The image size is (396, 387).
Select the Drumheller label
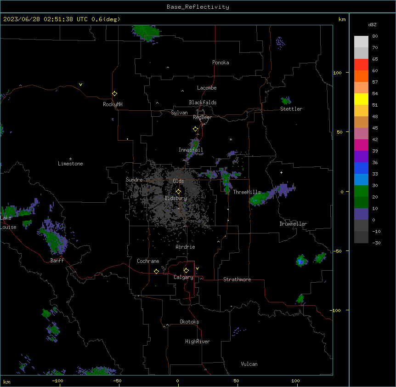(x=293, y=224)
